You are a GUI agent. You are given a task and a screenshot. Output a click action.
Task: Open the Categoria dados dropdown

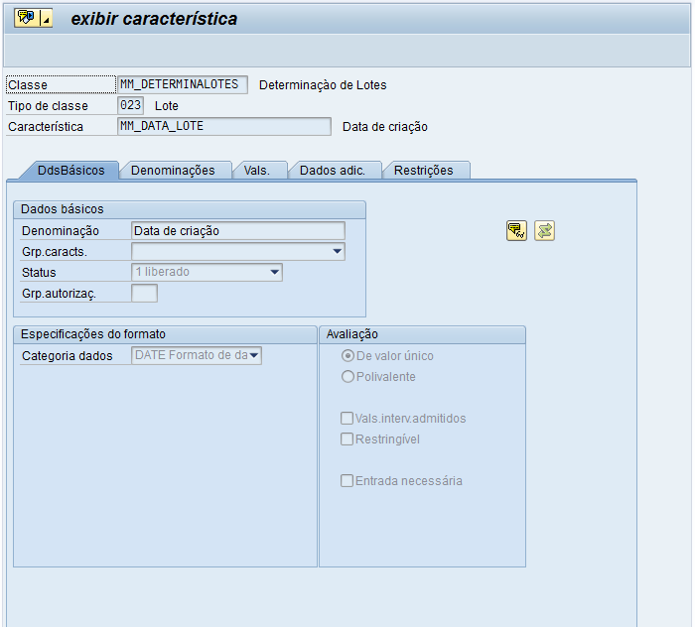point(254,355)
